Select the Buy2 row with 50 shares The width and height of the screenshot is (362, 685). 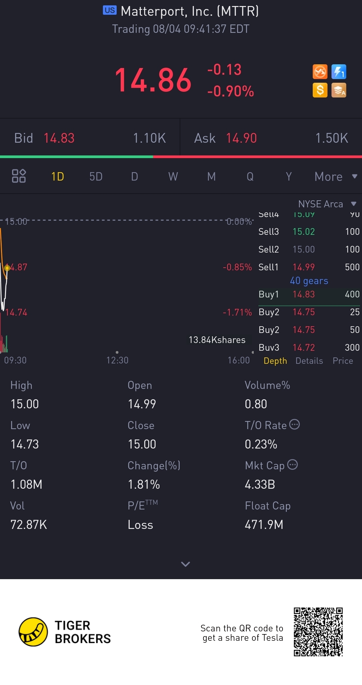tap(309, 330)
